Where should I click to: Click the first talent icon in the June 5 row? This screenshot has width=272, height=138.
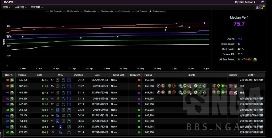pos(159,86)
